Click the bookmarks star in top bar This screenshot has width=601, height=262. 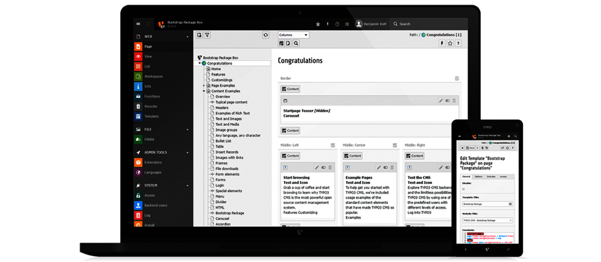click(318, 24)
